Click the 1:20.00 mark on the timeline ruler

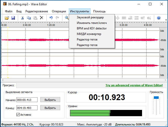51,25
